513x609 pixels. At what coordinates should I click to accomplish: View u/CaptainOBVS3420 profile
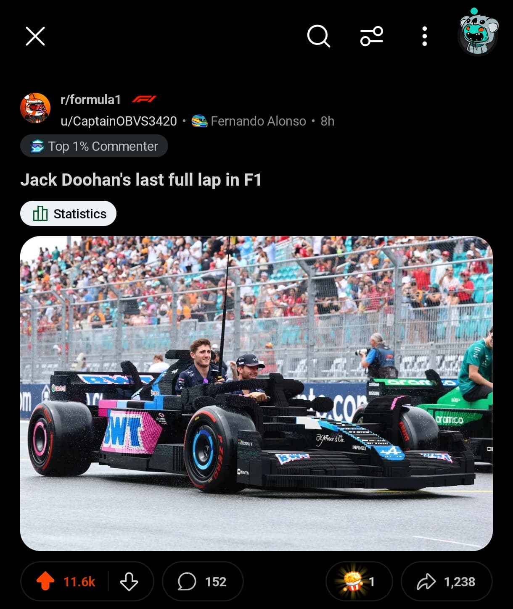[119, 121]
